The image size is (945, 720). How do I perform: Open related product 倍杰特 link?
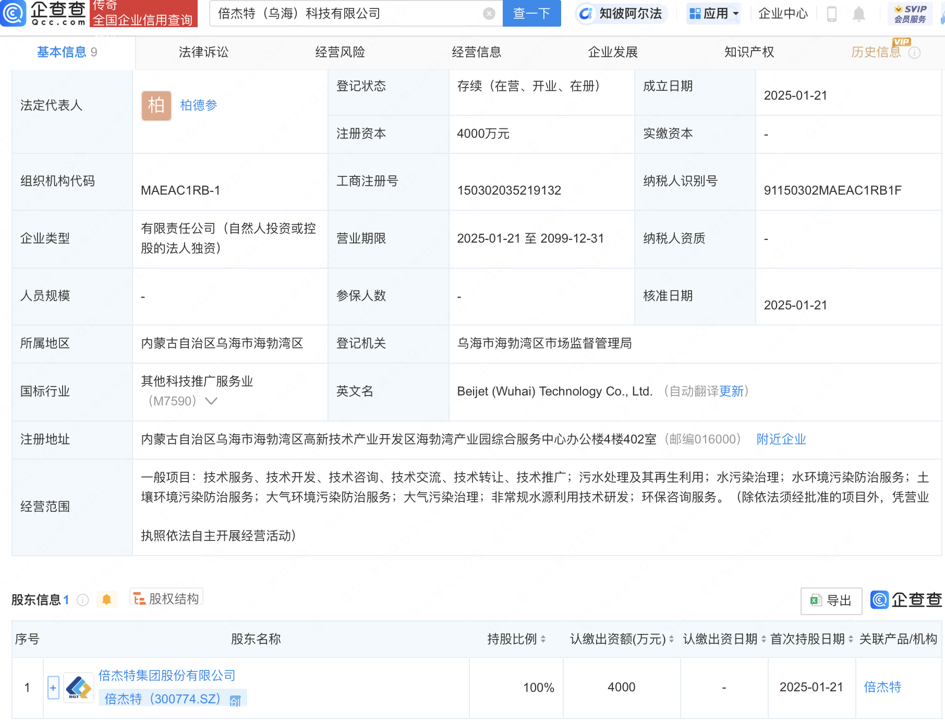(x=882, y=687)
